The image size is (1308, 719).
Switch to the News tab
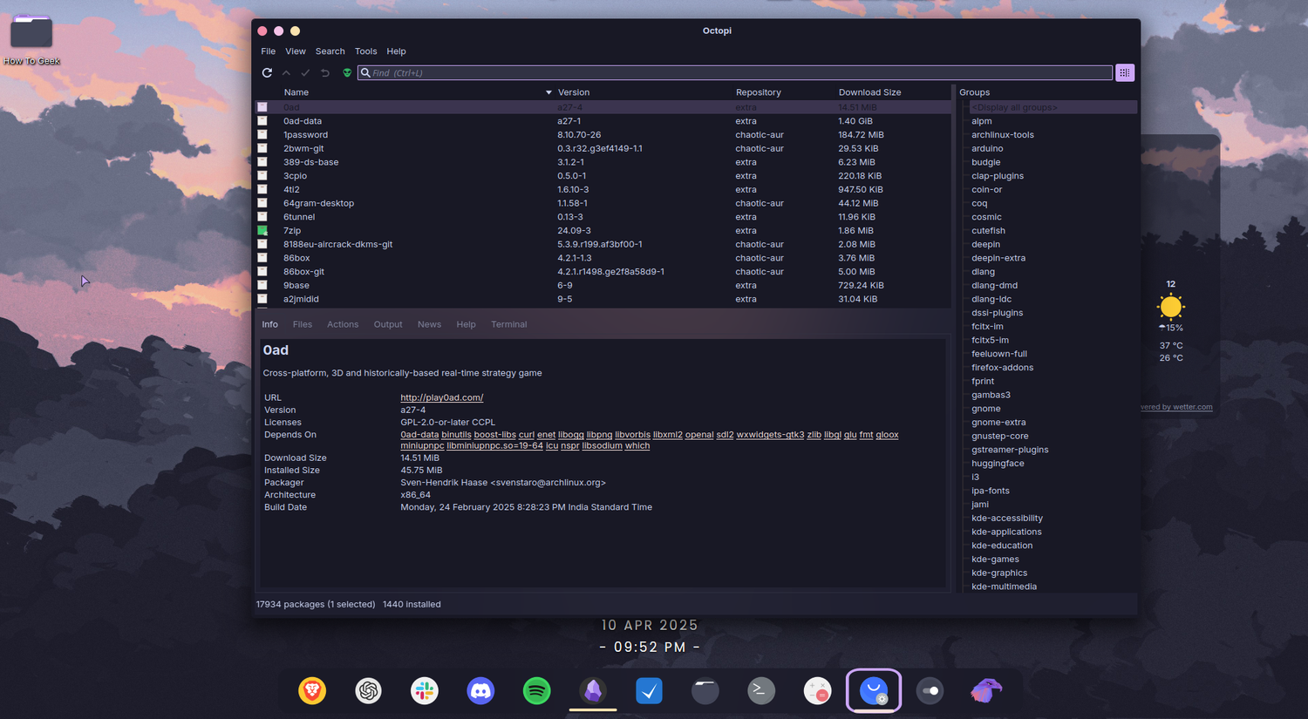point(429,324)
